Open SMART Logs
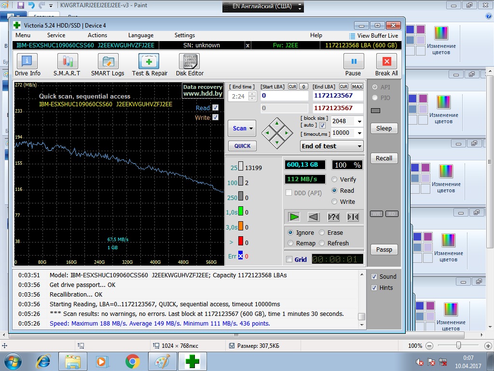 108,61
